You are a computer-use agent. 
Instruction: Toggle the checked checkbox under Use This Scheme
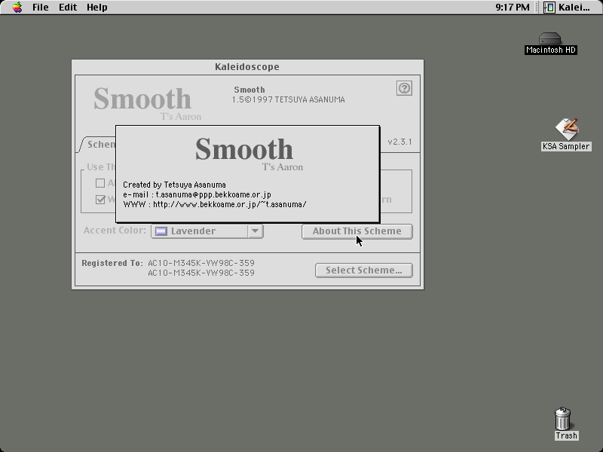tap(100, 200)
